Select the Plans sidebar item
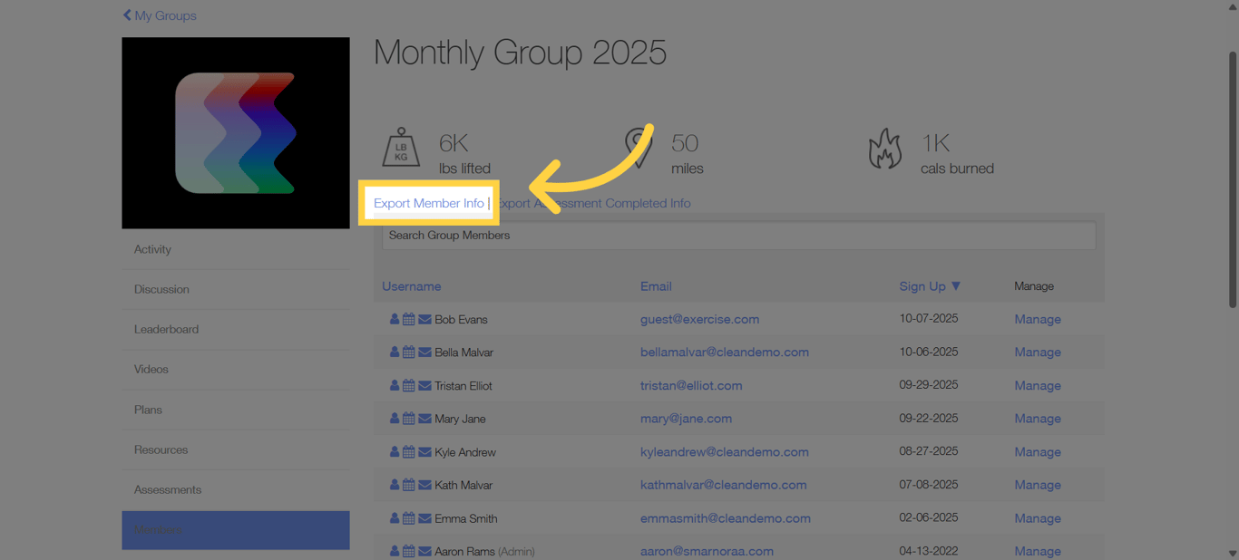 coord(148,410)
